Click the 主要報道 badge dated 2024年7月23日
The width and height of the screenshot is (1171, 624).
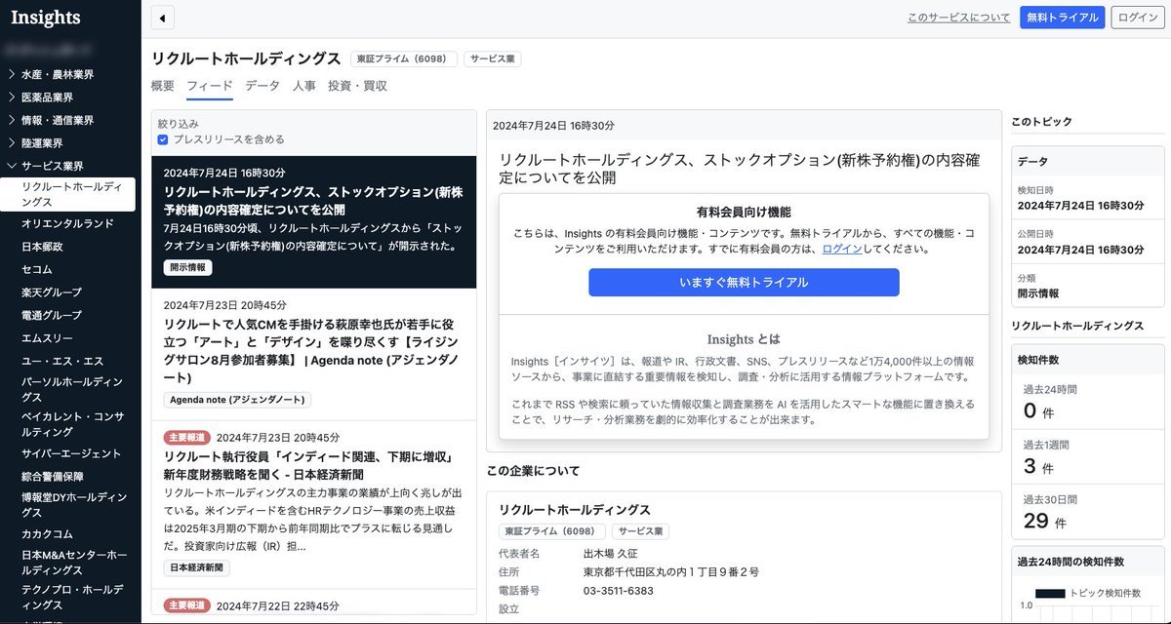[186, 437]
